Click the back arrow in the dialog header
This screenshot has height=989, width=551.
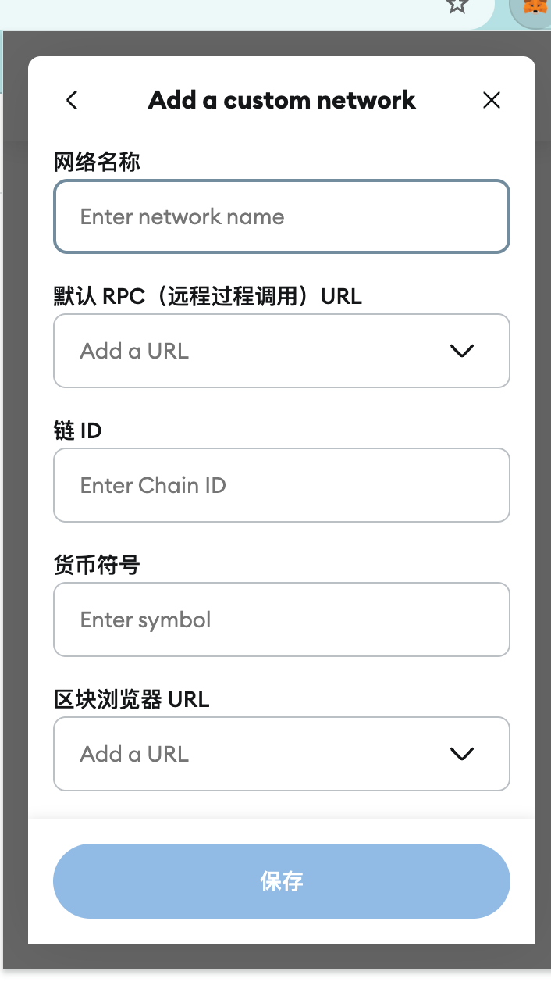coord(72,100)
